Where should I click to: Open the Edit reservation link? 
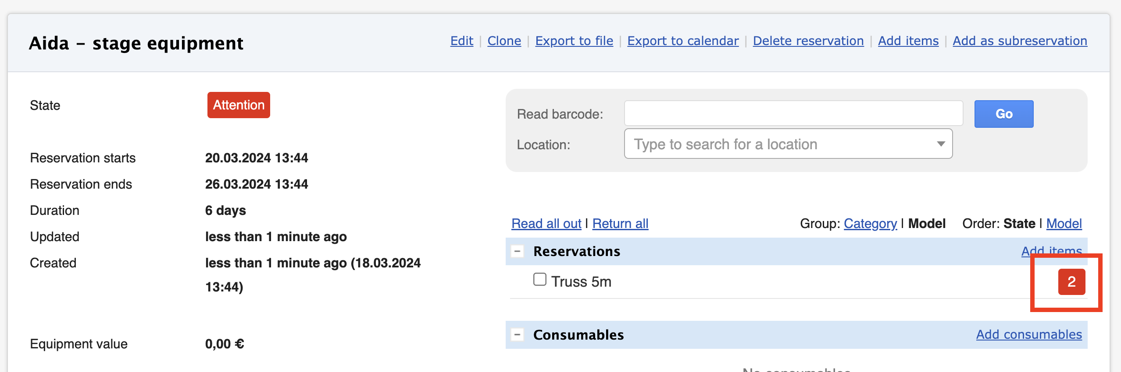click(x=462, y=41)
